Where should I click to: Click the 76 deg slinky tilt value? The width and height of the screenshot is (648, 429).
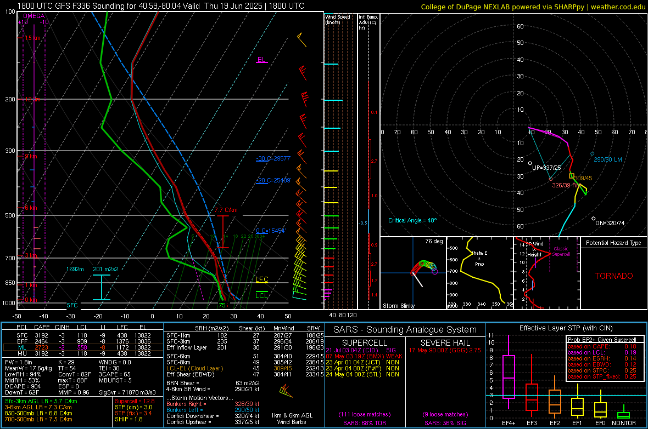(x=434, y=241)
